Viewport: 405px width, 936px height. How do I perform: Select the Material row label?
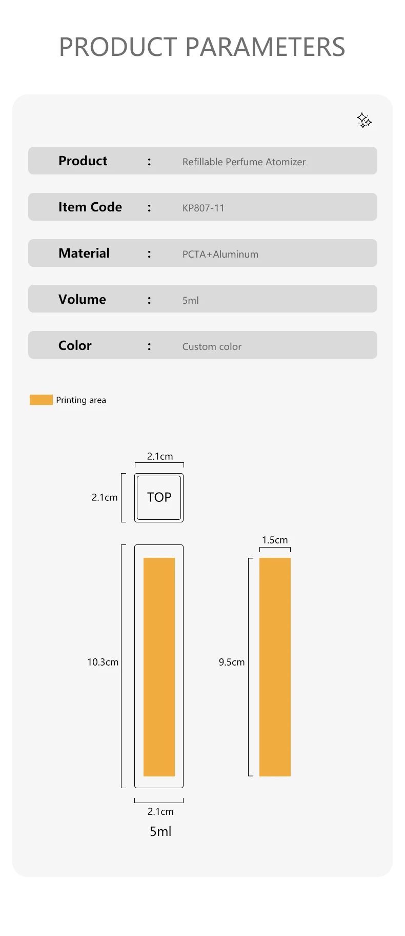84,253
